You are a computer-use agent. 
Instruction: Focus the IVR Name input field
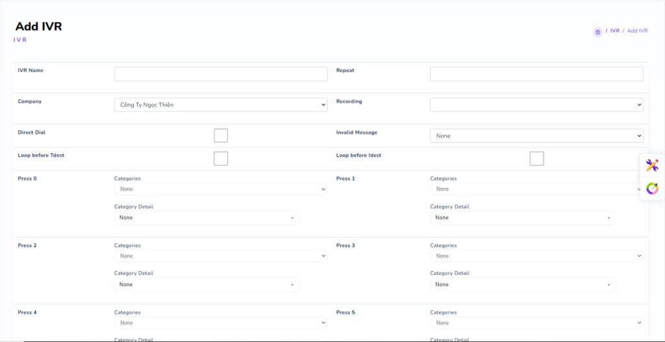221,74
